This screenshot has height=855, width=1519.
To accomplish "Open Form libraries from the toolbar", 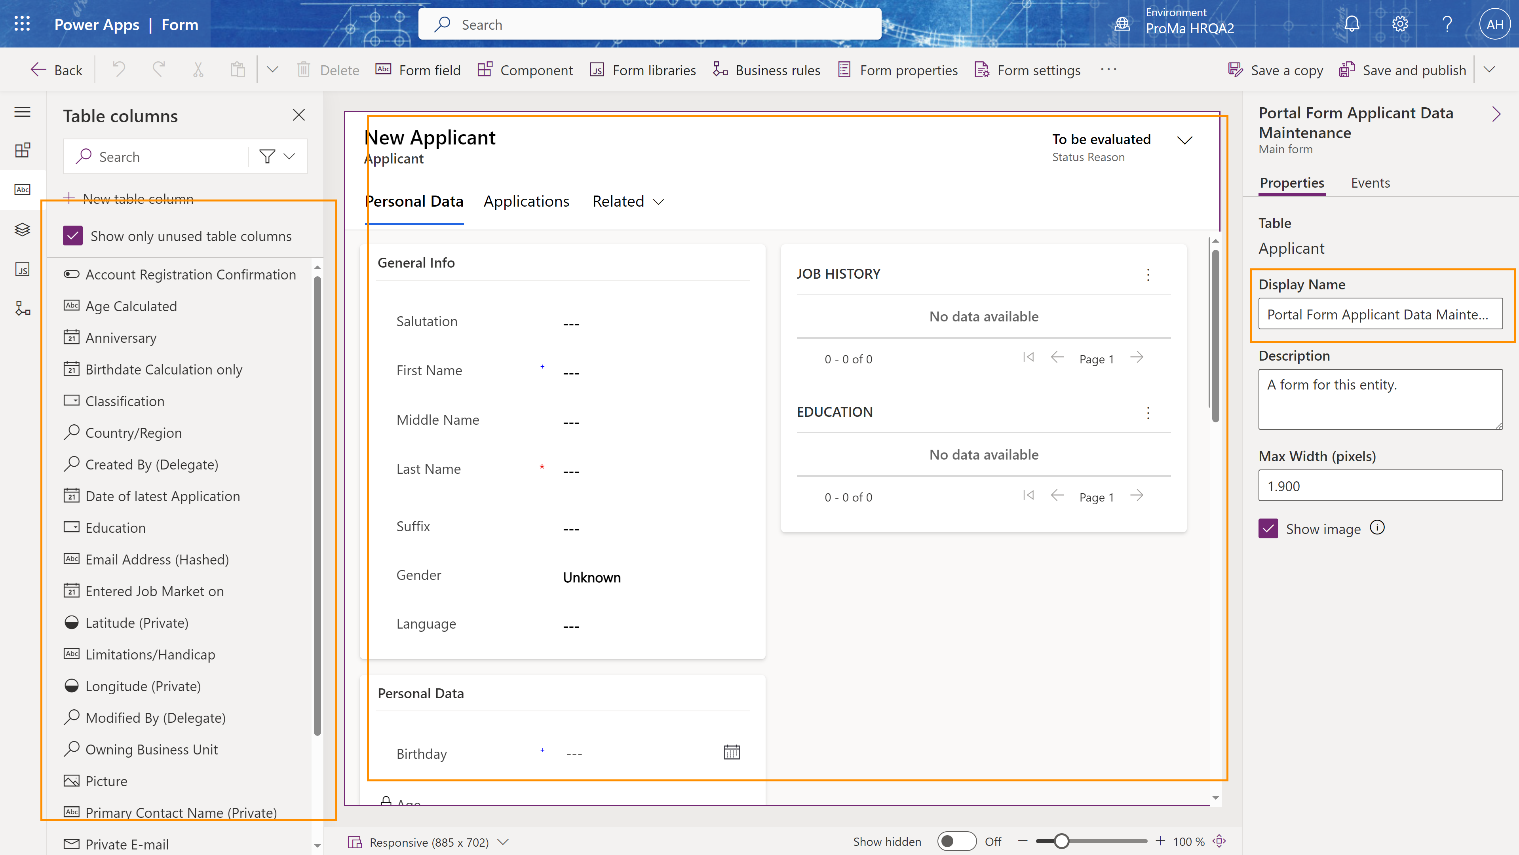I will 642,70.
